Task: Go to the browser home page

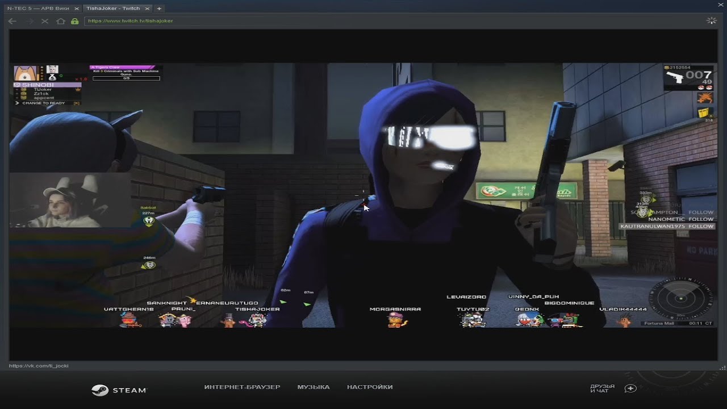Action: tap(60, 21)
